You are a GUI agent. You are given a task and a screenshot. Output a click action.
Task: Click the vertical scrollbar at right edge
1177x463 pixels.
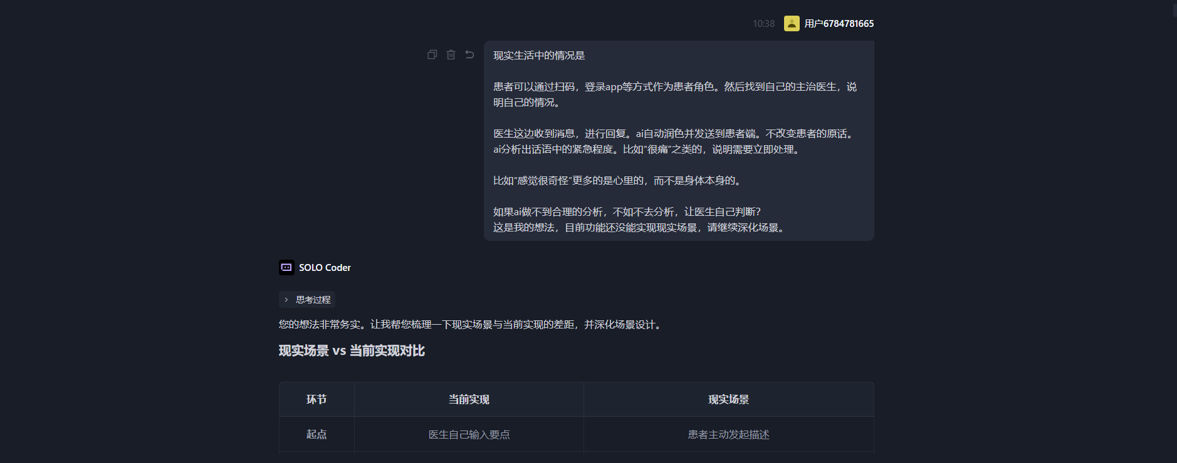pos(1174,10)
